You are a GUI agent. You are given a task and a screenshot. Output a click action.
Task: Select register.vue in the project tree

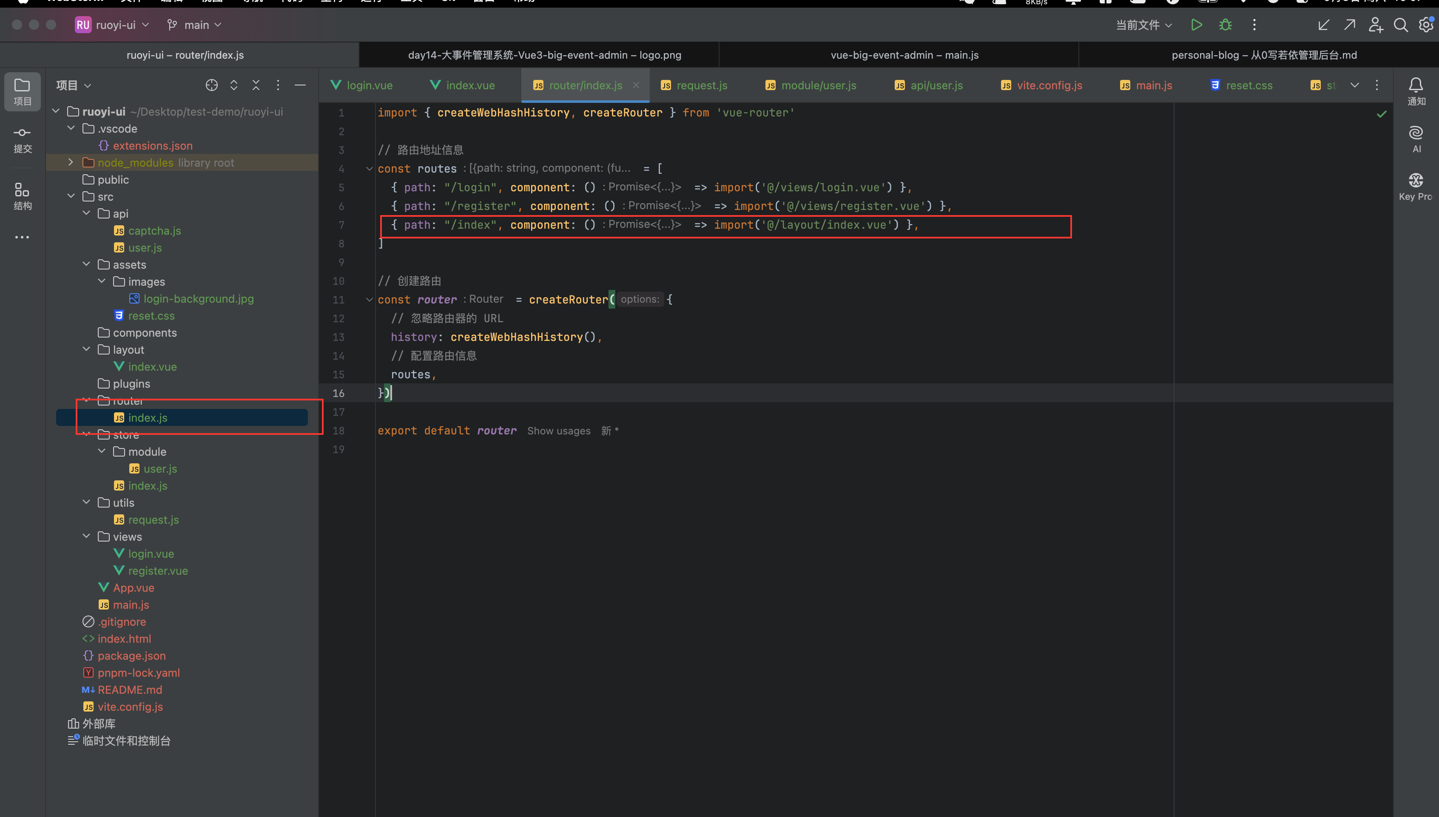coord(158,570)
